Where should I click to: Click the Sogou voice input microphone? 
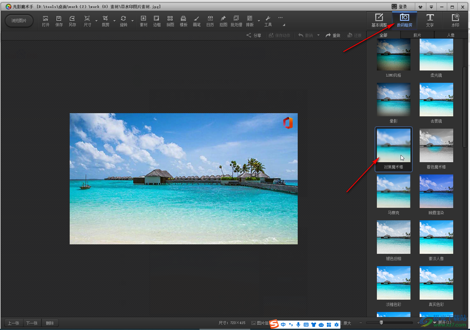[x=298, y=325]
